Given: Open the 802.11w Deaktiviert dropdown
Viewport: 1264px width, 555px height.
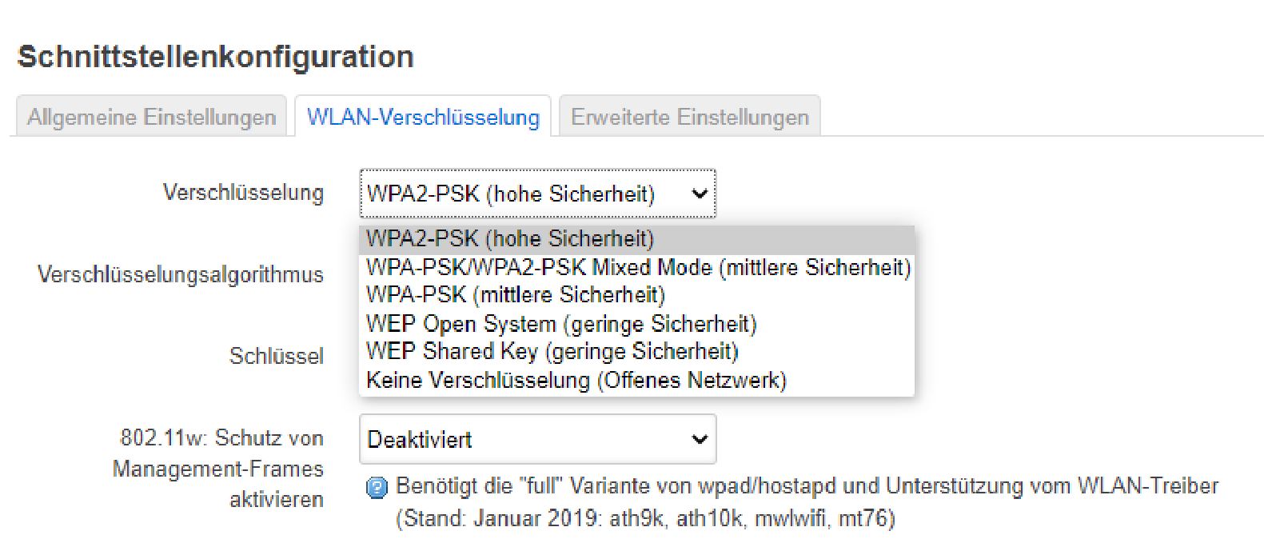Looking at the screenshot, I should point(537,439).
